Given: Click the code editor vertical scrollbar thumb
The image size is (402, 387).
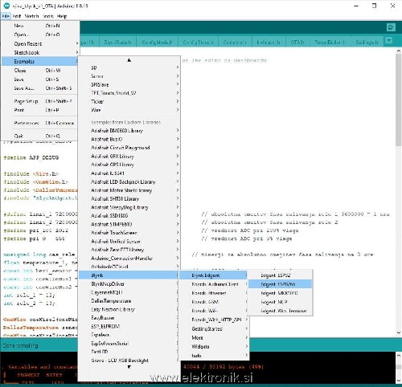Looking at the screenshot, I should coord(399,100).
